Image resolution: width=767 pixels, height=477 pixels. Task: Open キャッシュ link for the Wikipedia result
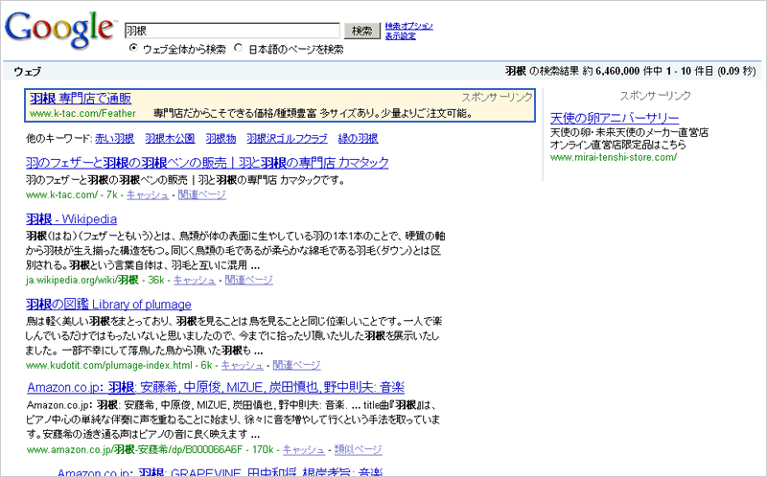point(195,281)
